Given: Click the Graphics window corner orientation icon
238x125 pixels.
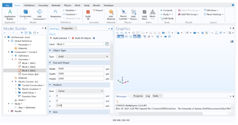Looking at the screenshot, I should 232,41.
